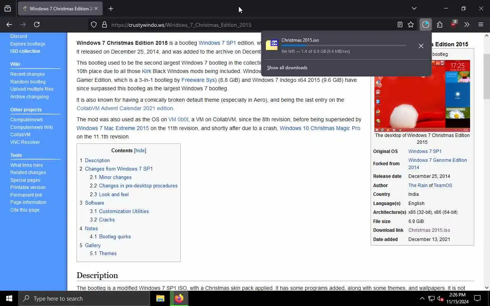Jump to 2.2 Changes in pre-desktop procedures

134,186
